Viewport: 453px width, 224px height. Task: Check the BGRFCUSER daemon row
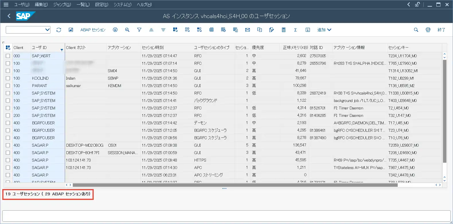(x=8, y=123)
